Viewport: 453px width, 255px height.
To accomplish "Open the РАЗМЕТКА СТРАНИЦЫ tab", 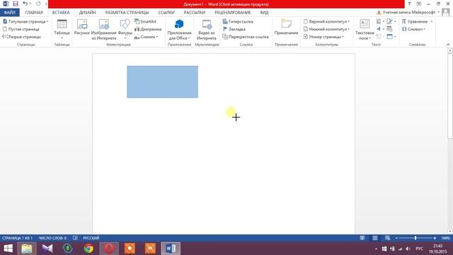I will [x=127, y=13].
